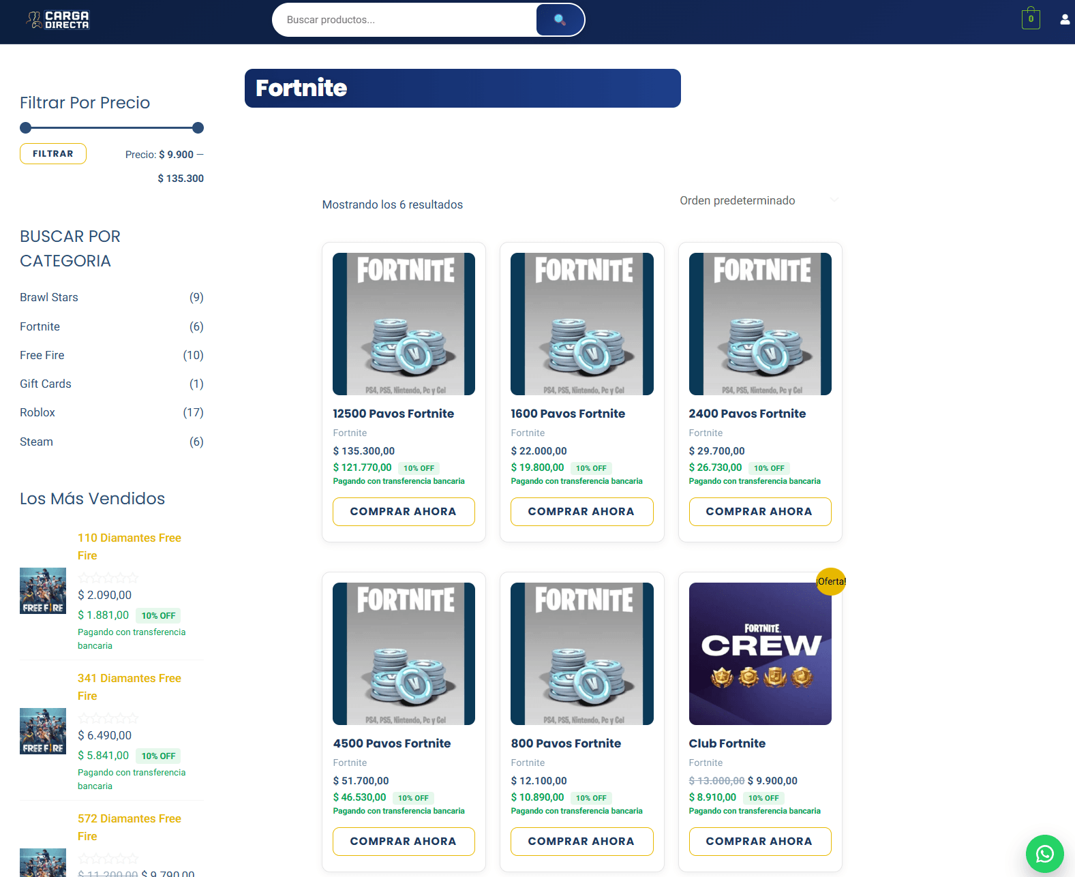Click the FILTRAR price button

point(53,154)
